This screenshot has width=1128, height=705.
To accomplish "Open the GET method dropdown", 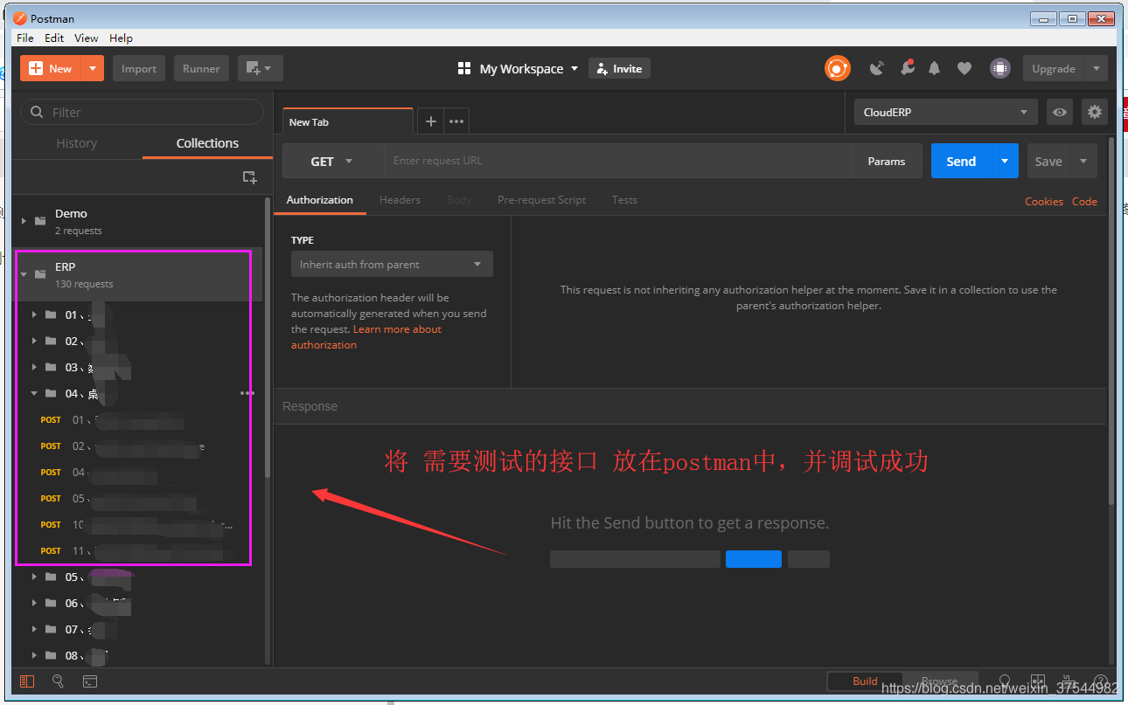I will coord(332,161).
